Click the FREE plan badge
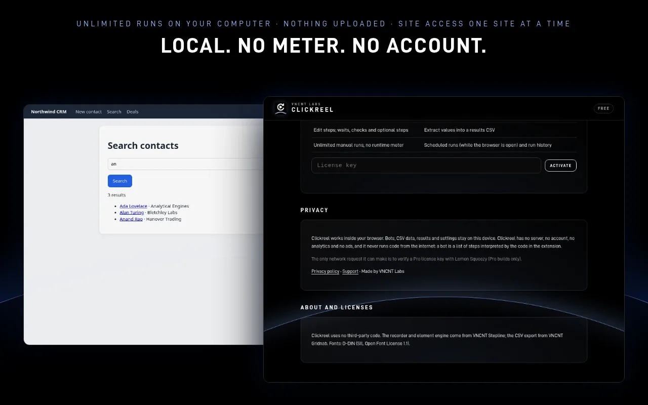The image size is (648, 405). pyautogui.click(x=603, y=108)
